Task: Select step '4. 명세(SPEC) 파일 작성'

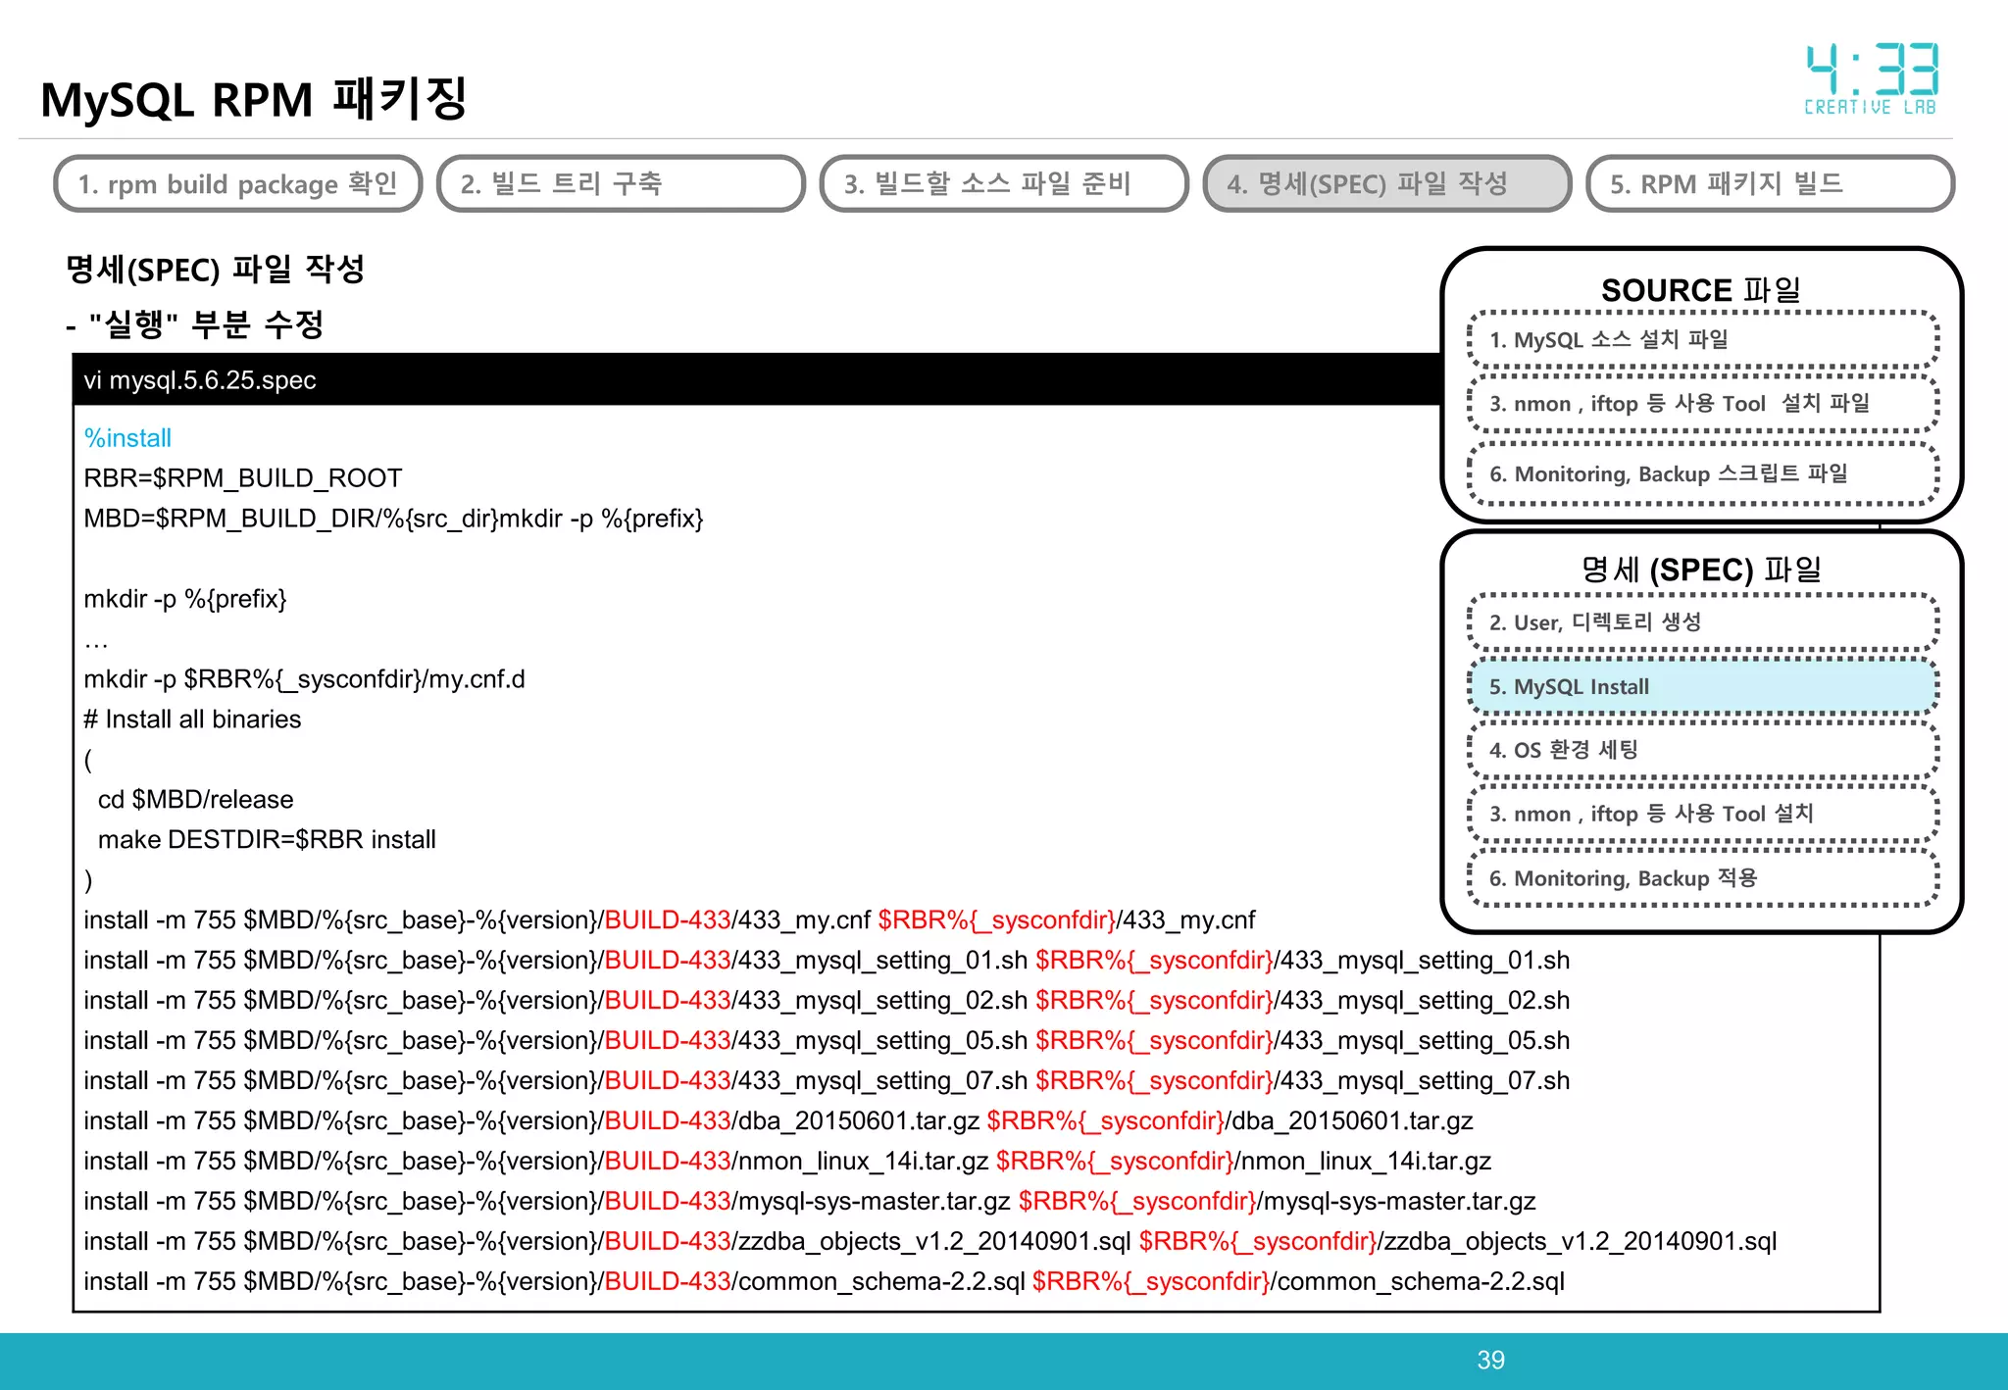Action: (1387, 183)
